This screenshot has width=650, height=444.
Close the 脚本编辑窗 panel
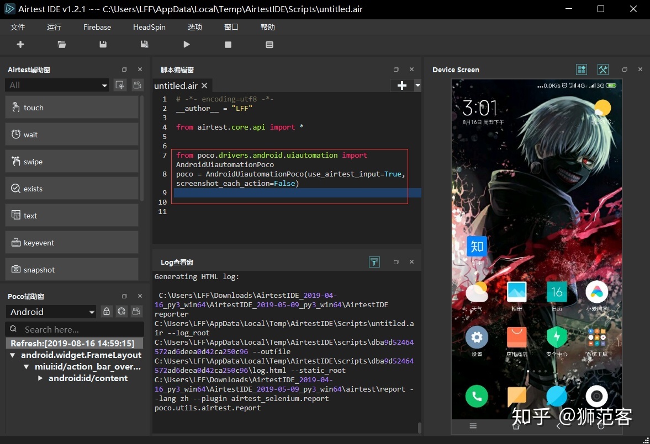click(411, 69)
